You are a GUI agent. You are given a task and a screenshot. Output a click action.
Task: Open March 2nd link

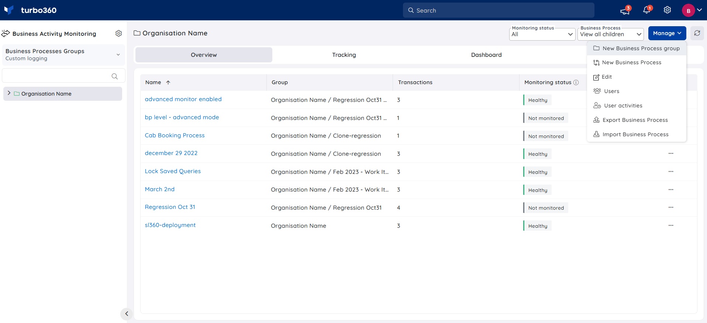(x=160, y=189)
